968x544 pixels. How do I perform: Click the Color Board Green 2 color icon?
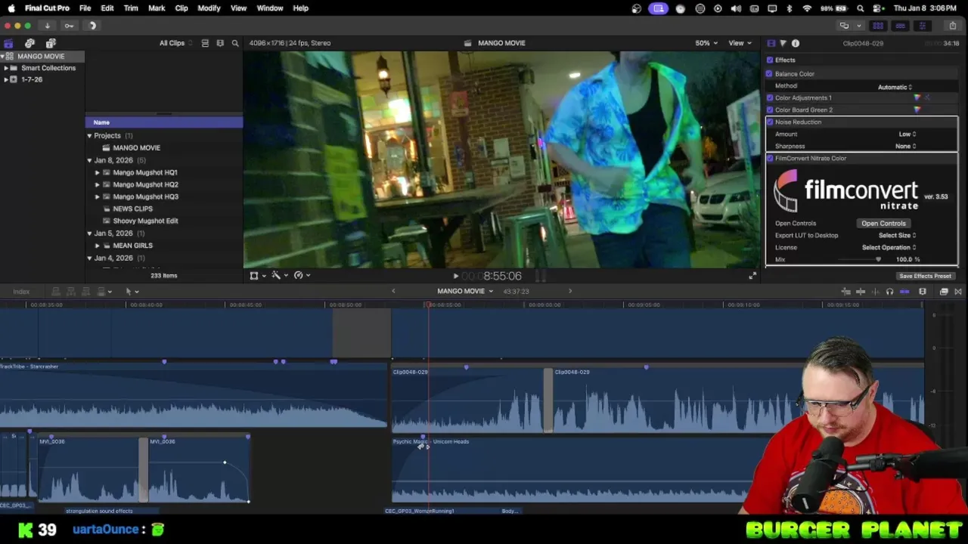click(917, 110)
